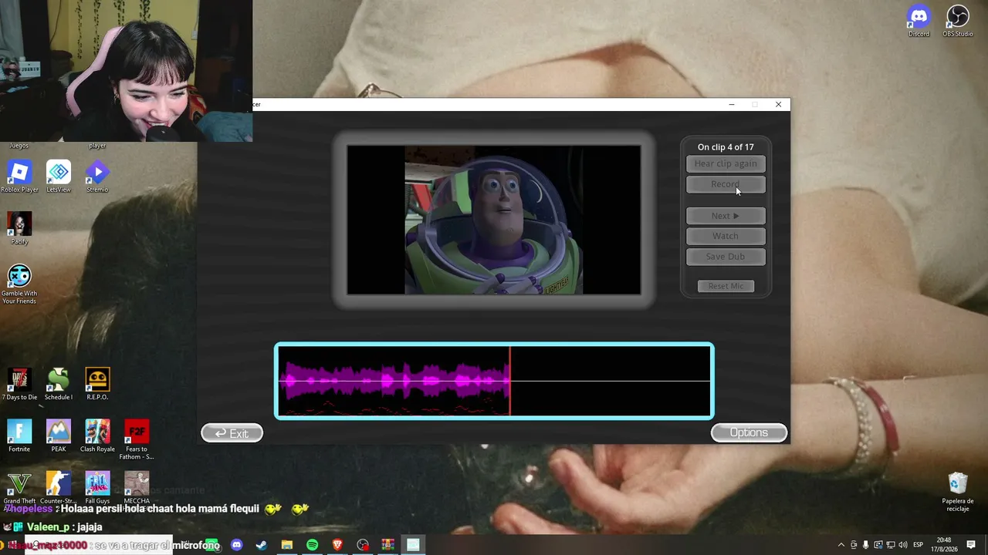Launch the Clash Royale shortcut
Image resolution: width=988 pixels, height=555 pixels.
pos(97,436)
